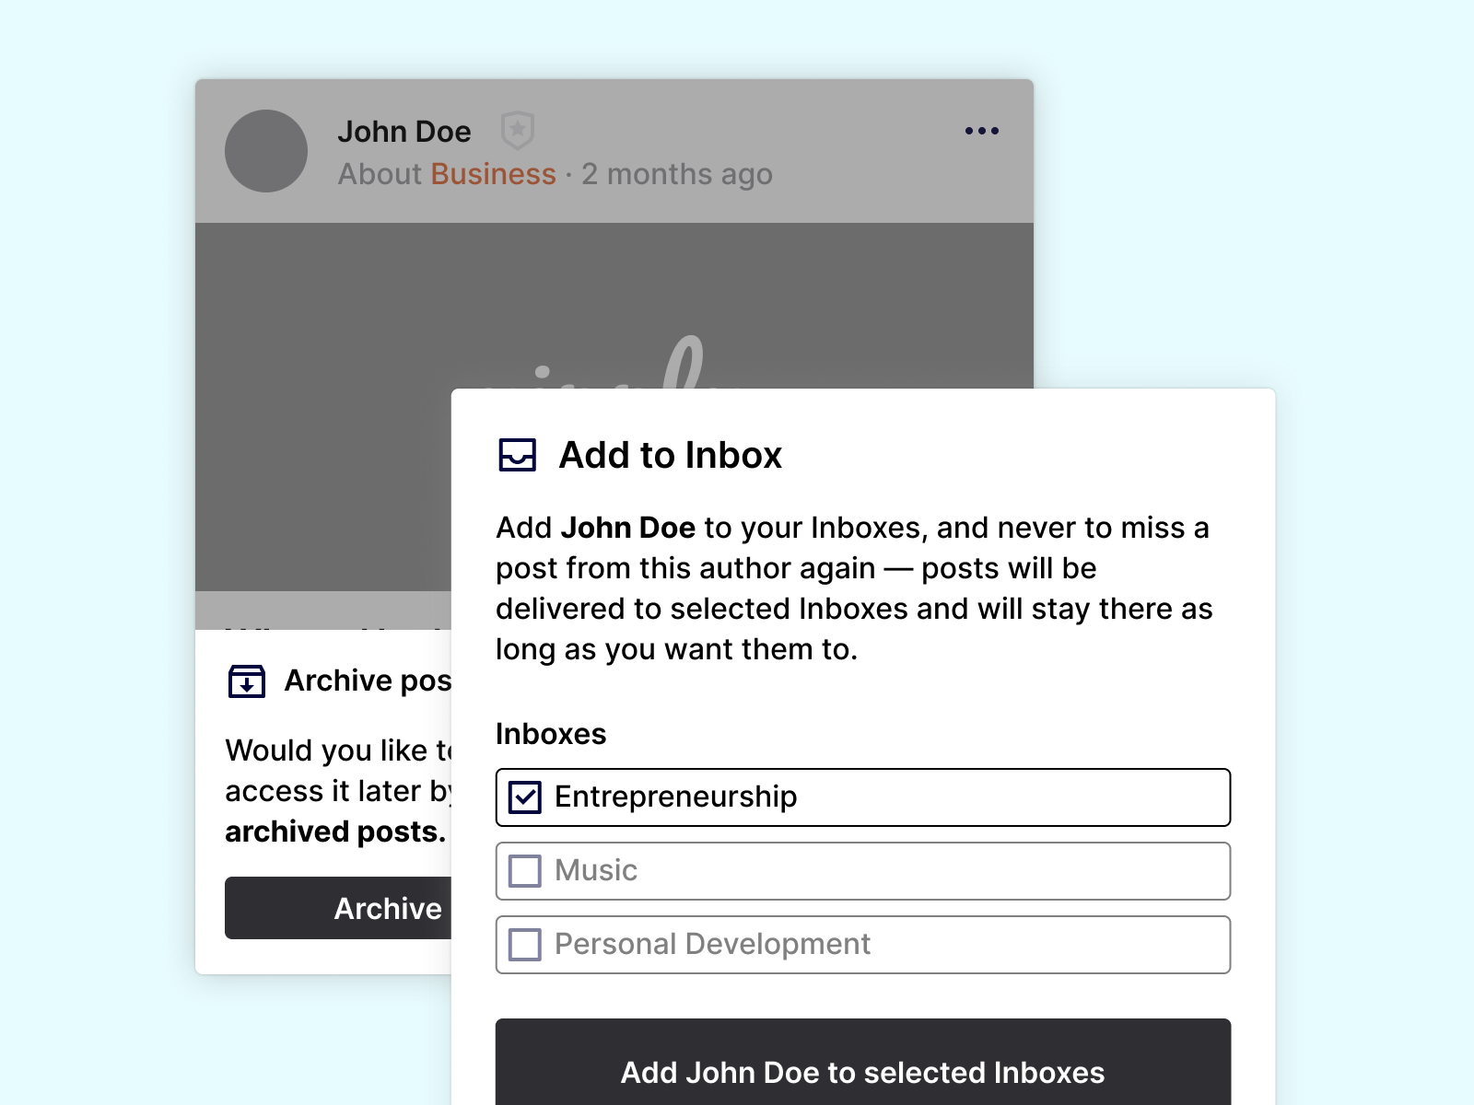Select the Entrepreneurship label text
This screenshot has height=1105, width=1474.
[675, 797]
